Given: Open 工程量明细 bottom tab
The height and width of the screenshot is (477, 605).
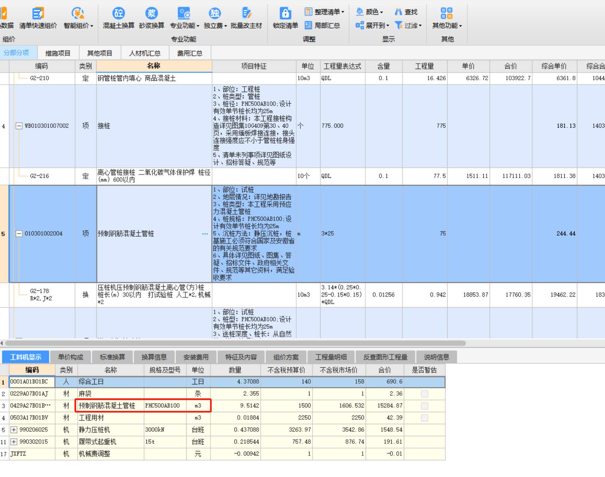Looking at the screenshot, I should pyautogui.click(x=331, y=357).
